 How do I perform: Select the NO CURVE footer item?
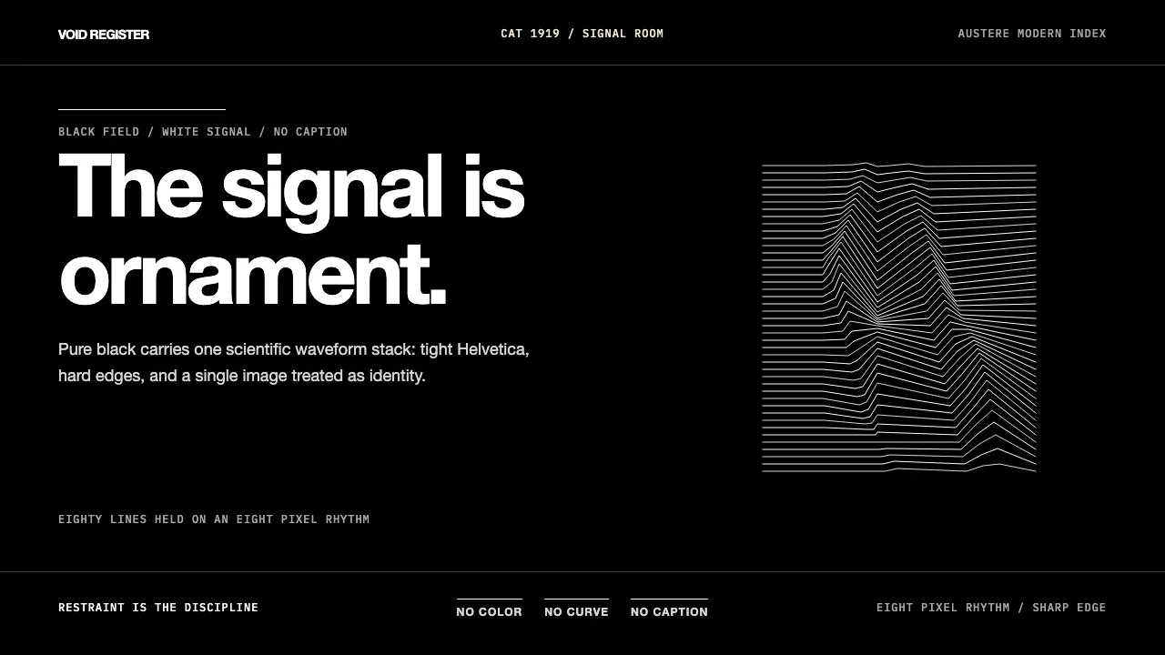coord(576,610)
